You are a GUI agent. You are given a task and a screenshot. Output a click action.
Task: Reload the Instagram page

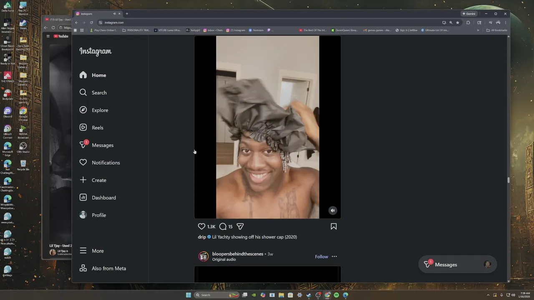tap(91, 22)
